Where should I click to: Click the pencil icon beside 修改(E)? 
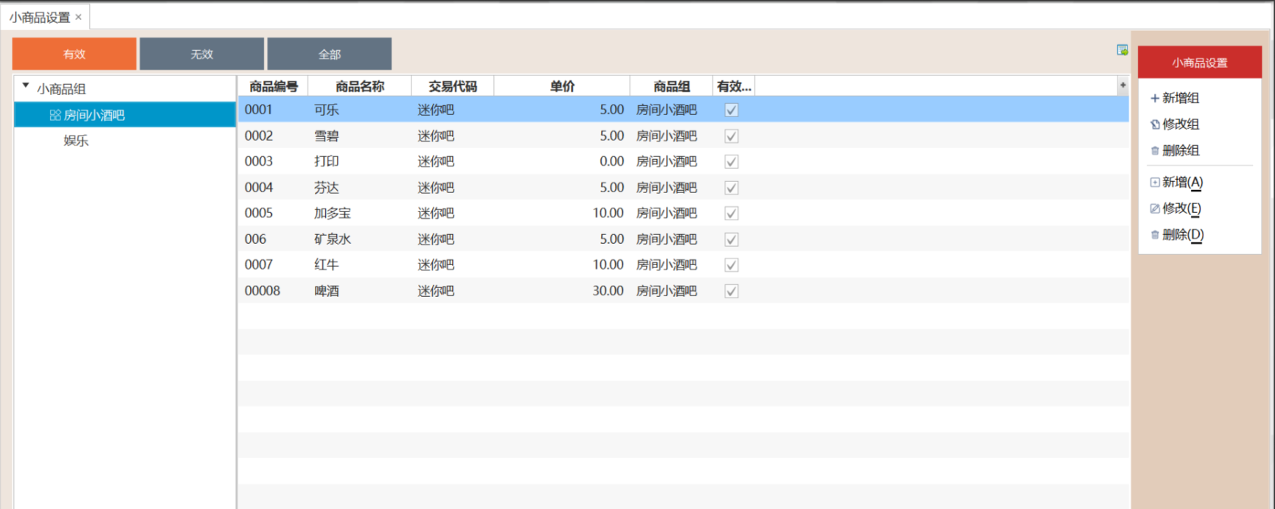coord(1155,208)
